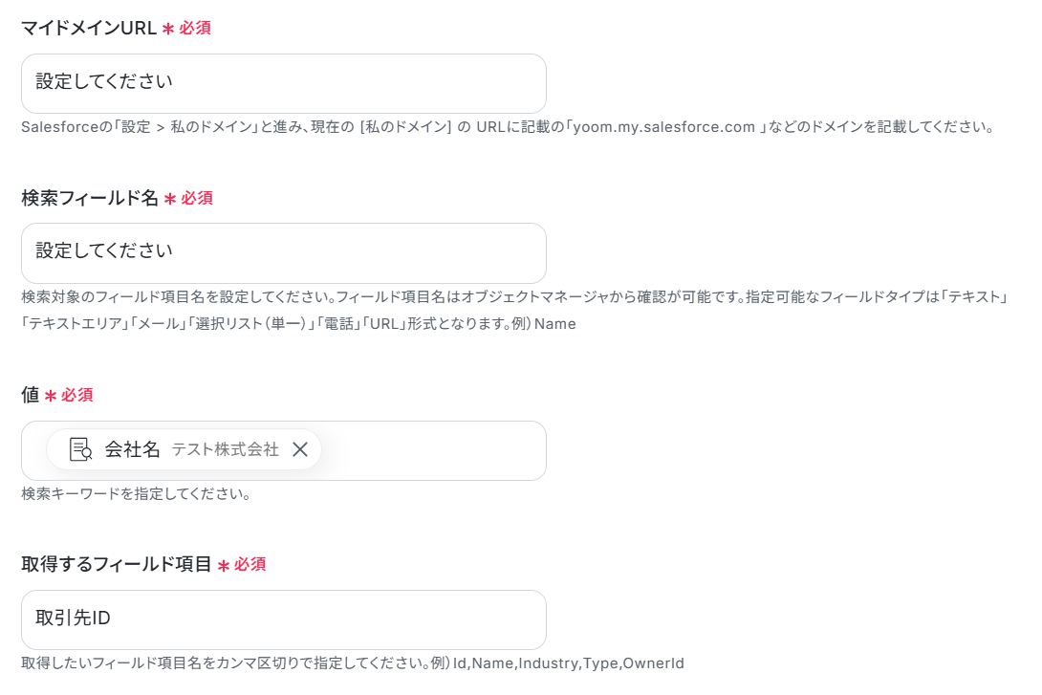The width and height of the screenshot is (1042, 695).
Task: Click the マイドメインURL field label
Action: coord(89,28)
